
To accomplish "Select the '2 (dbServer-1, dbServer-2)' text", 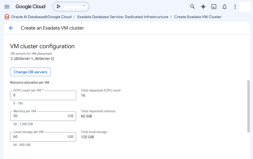I will (32, 59).
